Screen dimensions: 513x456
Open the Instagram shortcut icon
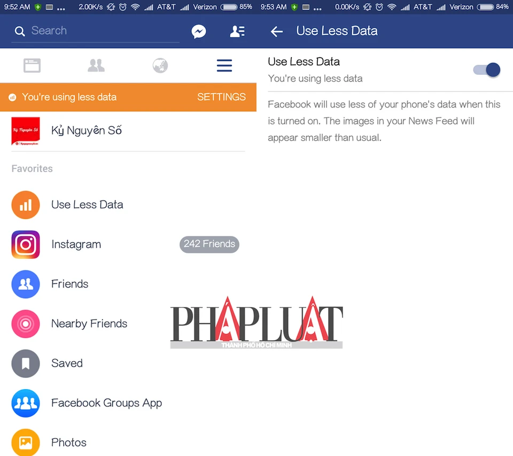point(26,244)
